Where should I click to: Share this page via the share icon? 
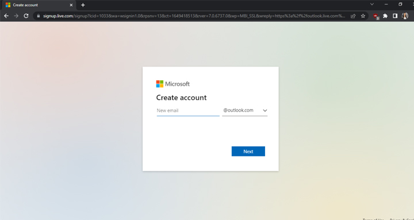point(353,16)
